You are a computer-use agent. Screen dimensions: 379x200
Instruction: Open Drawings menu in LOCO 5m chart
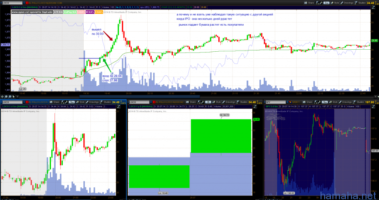(x=92, y=102)
